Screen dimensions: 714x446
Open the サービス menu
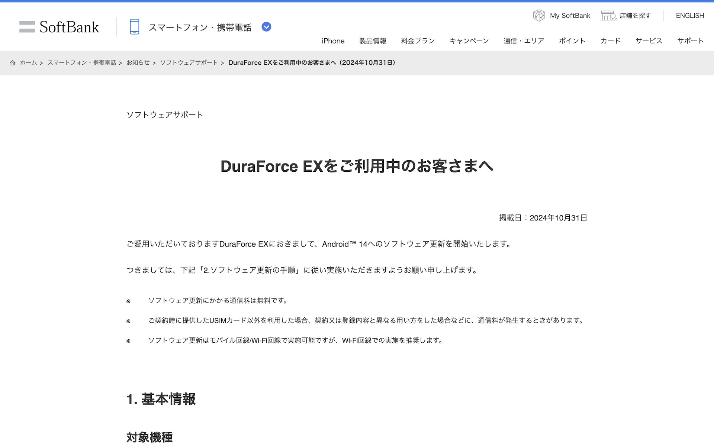pos(649,41)
